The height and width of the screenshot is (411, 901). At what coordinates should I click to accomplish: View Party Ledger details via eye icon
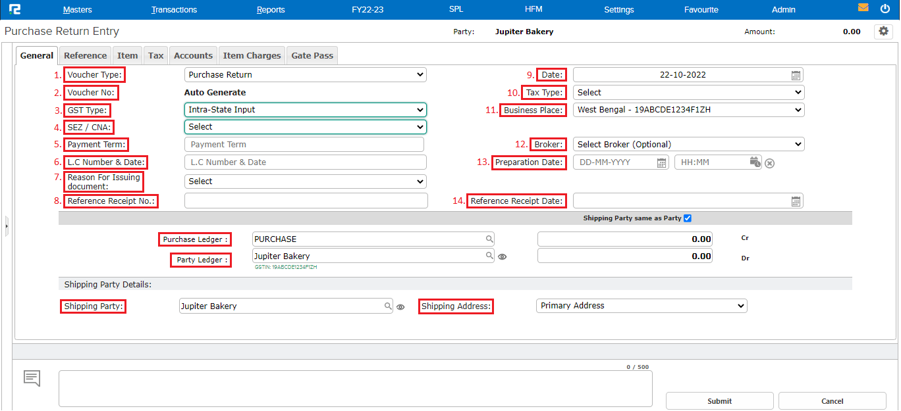(503, 257)
